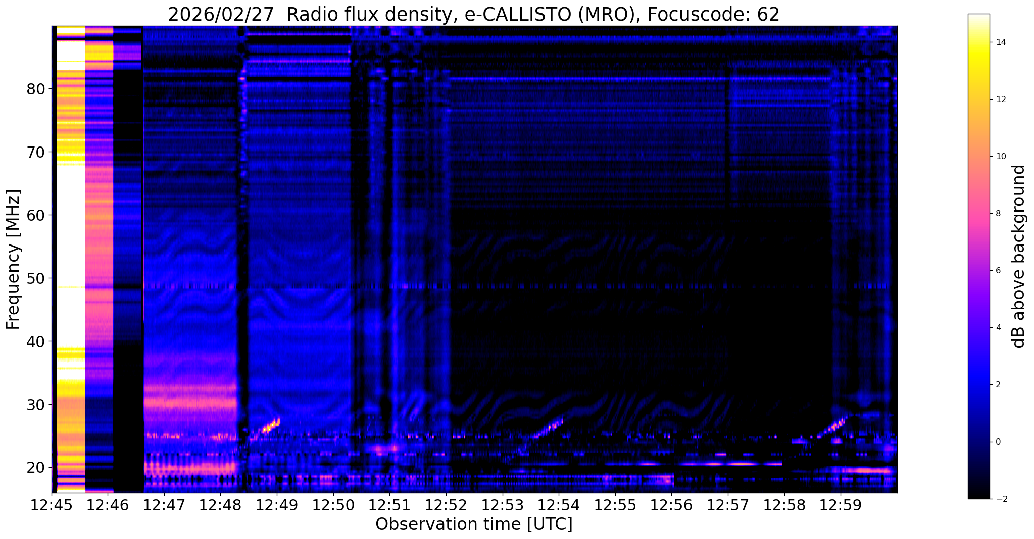The width and height of the screenshot is (1034, 539).
Task: Click the colorbar tick label 14
Action: [x=1000, y=42]
